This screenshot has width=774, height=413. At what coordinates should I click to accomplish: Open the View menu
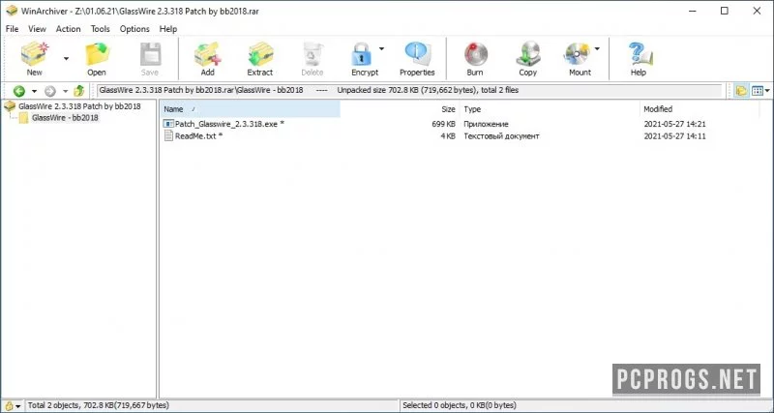37,29
